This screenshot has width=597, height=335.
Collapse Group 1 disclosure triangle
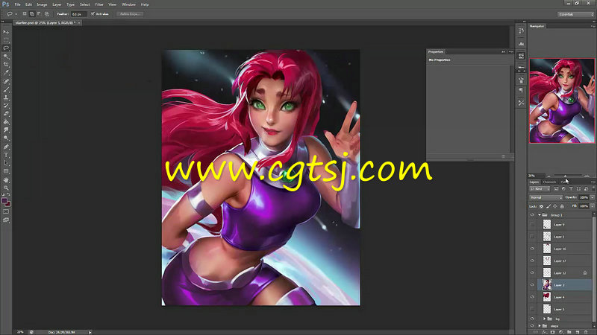click(x=540, y=215)
